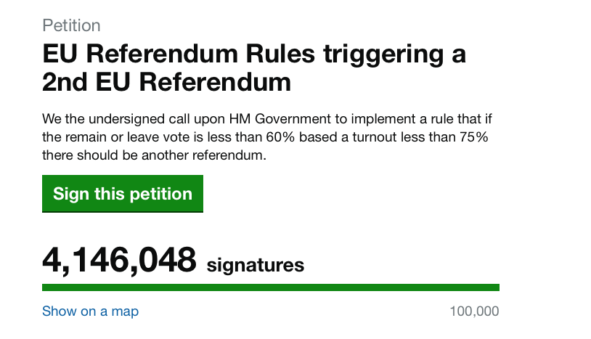Image resolution: width=591 pixels, height=339 pixels.
Task: Click the 4,146,048 signature count
Action: [x=119, y=260]
